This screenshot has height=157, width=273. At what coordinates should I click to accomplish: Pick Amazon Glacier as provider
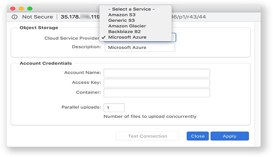click(127, 26)
